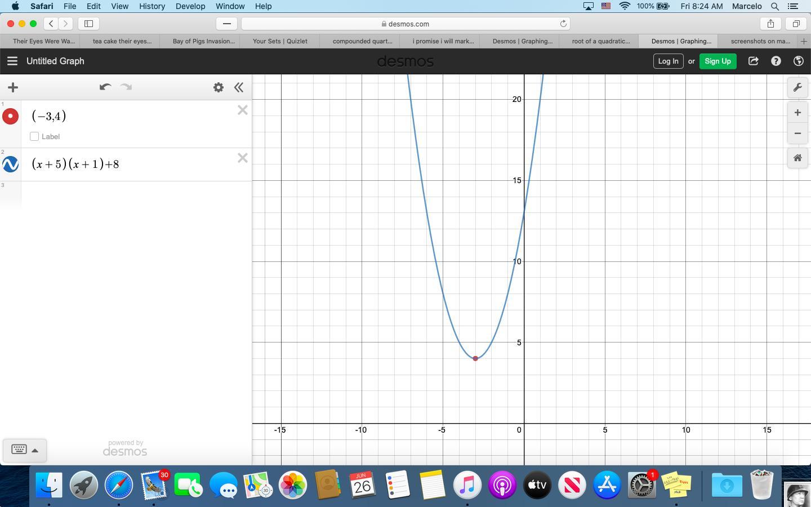Switch to the Your Sets | Quizlet tab

point(280,41)
